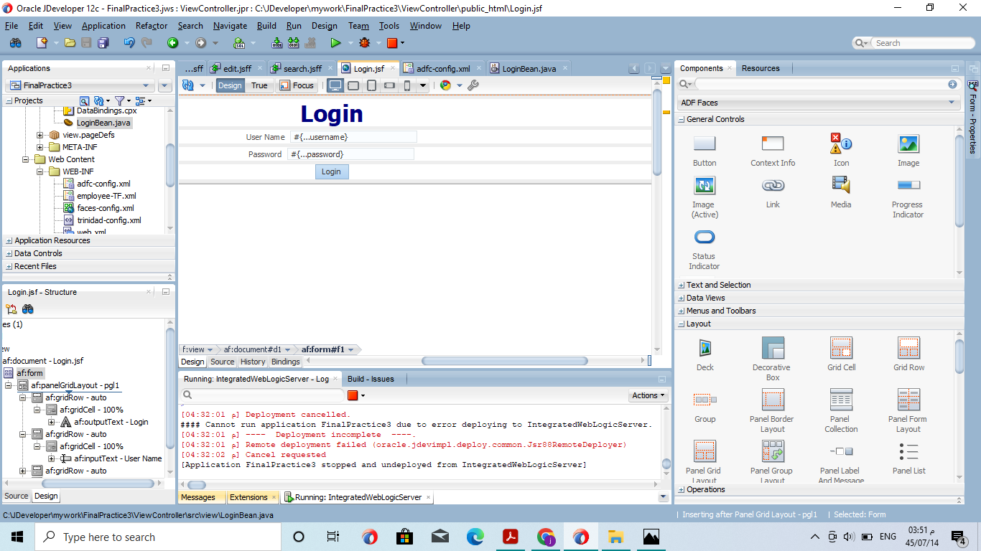Click the binoculars search icon in main toolbar

[x=15, y=43]
